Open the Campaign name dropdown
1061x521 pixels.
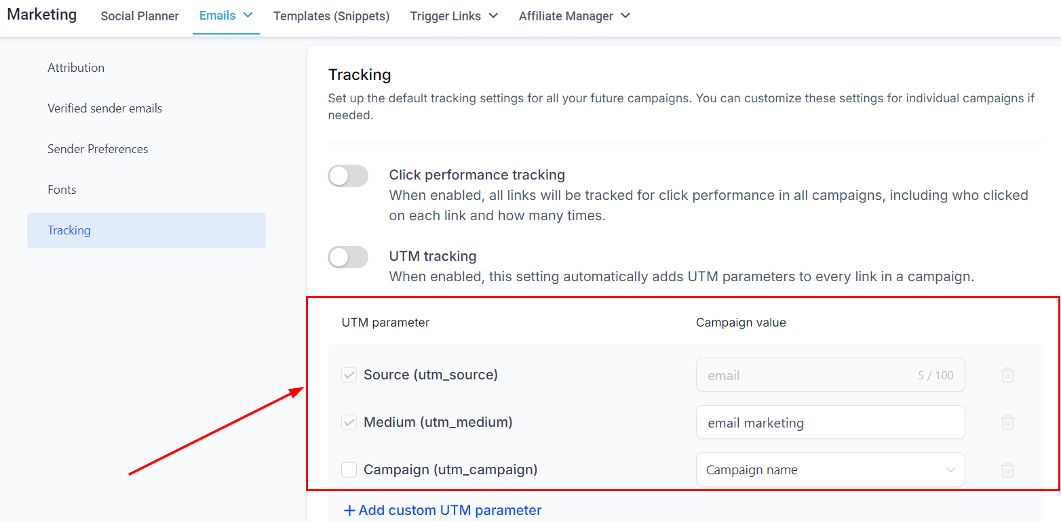pos(830,470)
